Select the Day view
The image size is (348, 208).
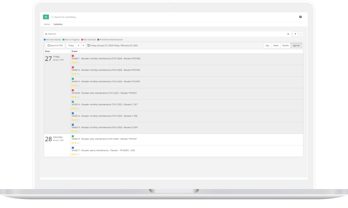[267, 46]
